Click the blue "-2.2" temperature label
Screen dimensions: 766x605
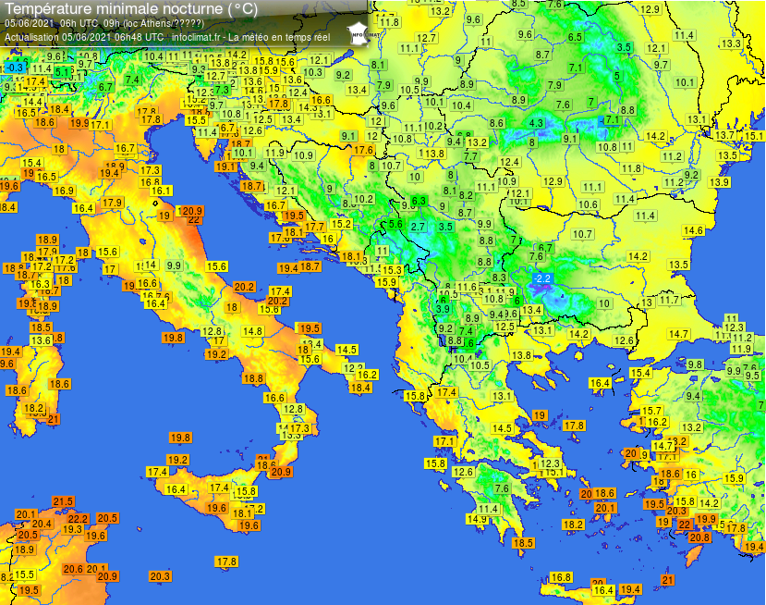[x=542, y=278]
